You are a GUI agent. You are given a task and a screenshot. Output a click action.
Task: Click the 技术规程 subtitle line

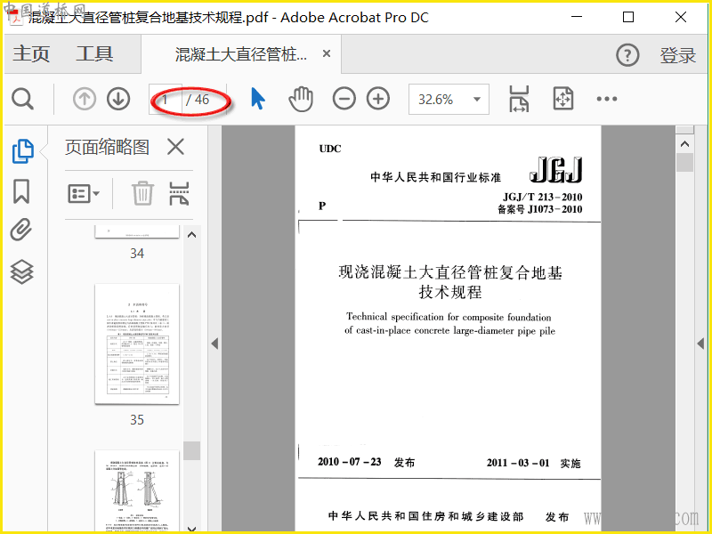pos(450,292)
